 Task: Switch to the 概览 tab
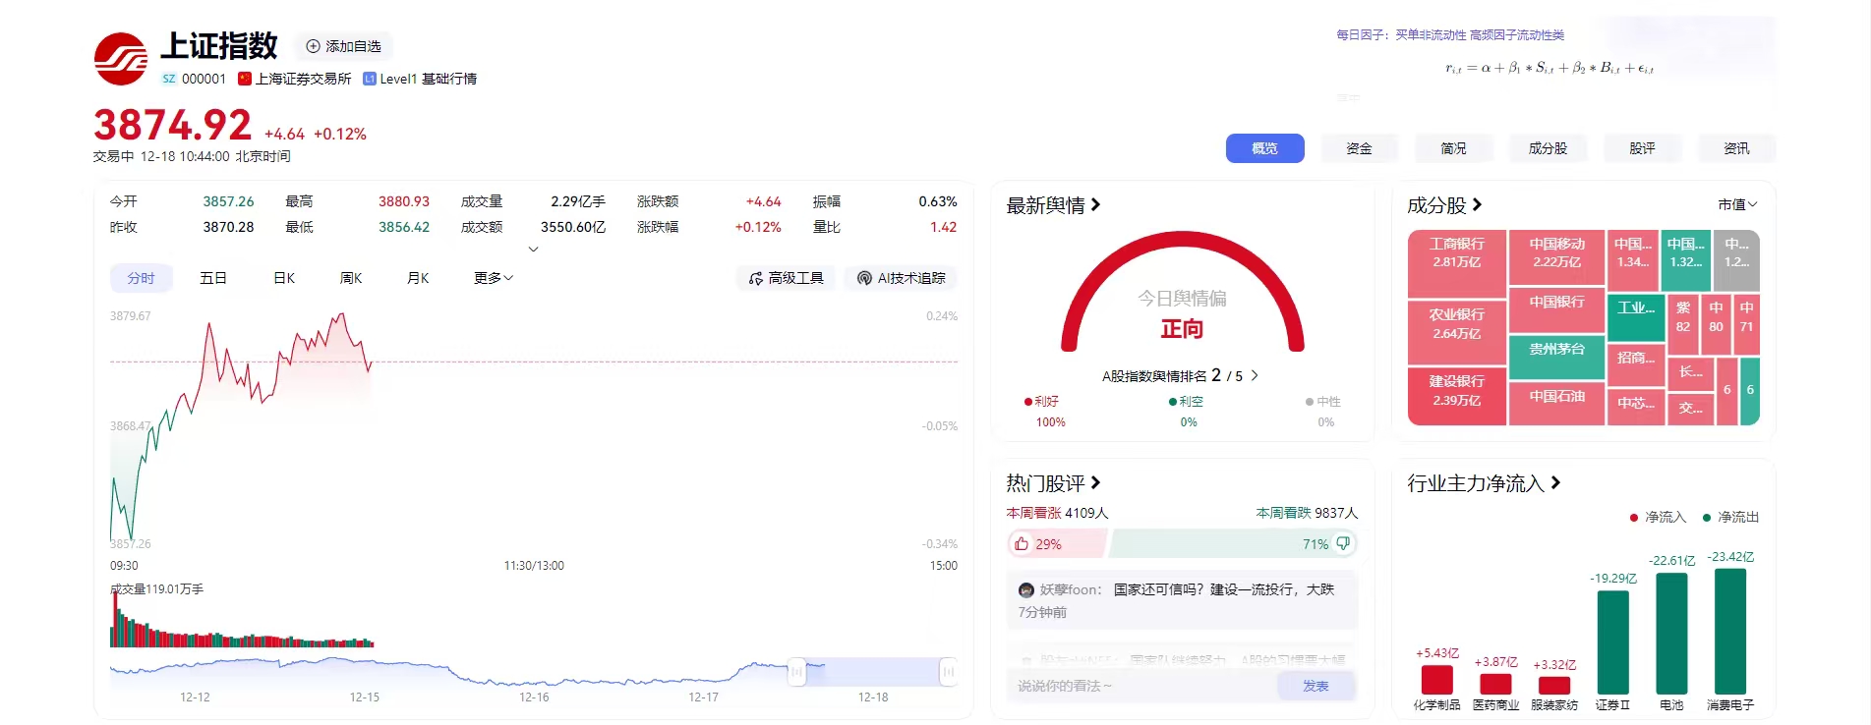tap(1264, 148)
